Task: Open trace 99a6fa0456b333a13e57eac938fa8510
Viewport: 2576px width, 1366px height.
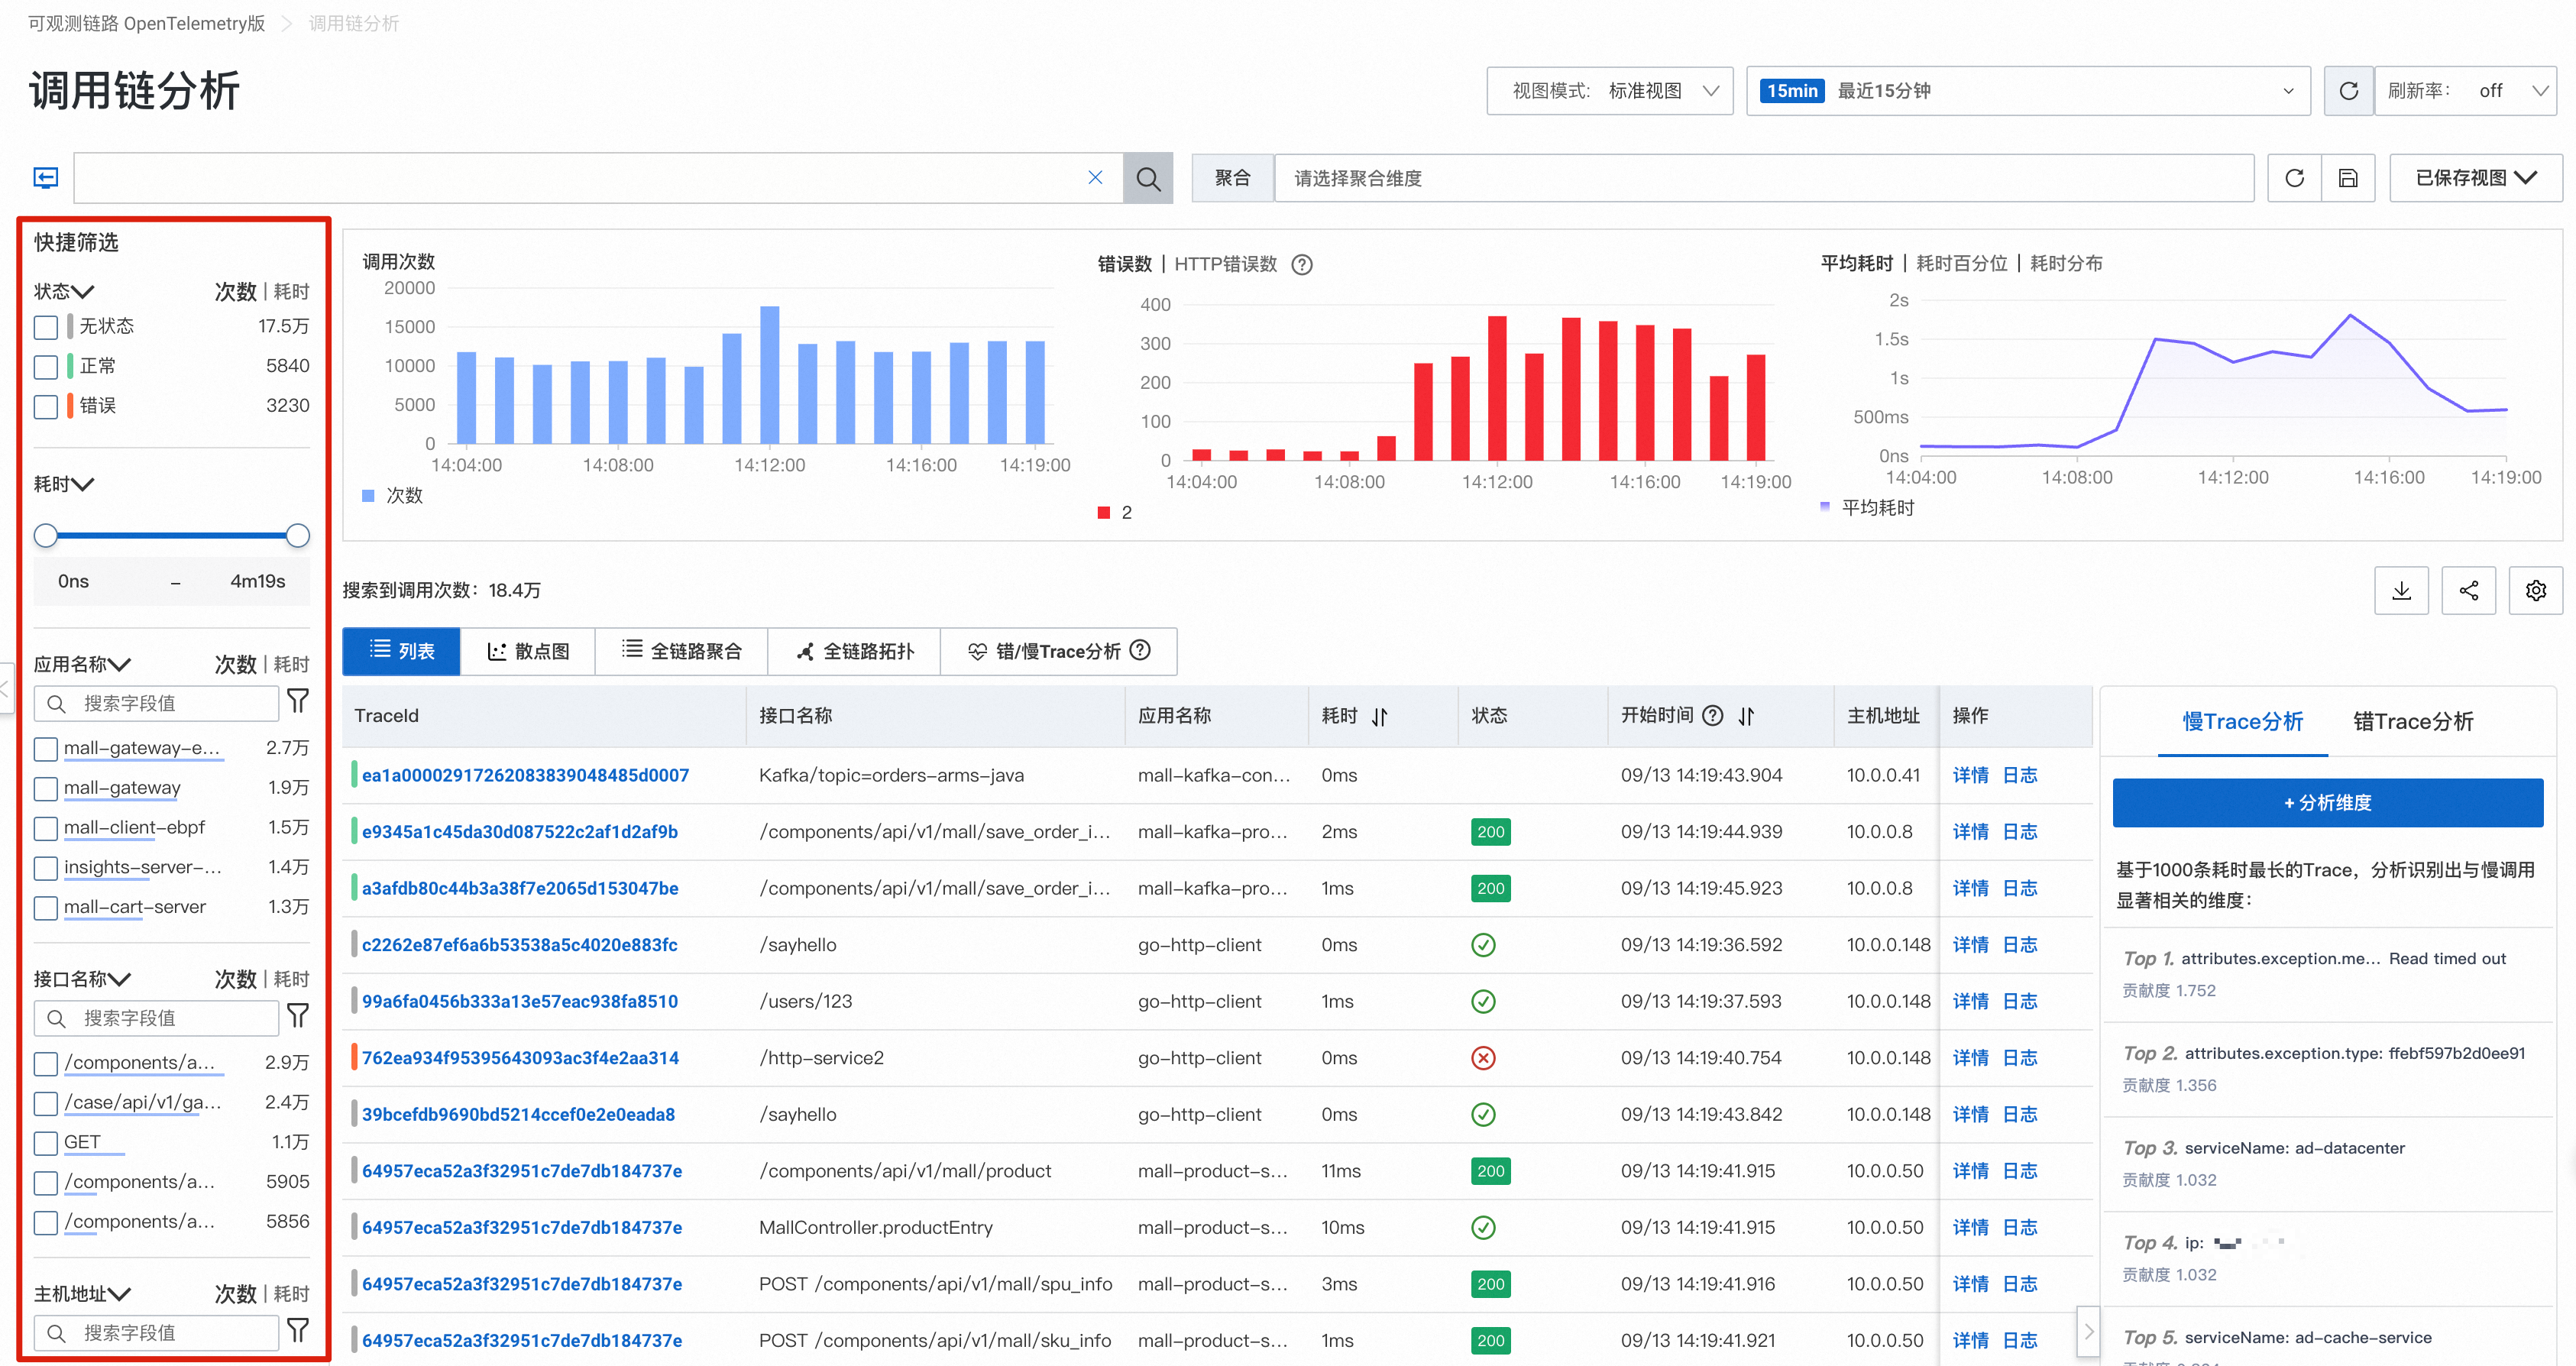Action: [520, 1001]
